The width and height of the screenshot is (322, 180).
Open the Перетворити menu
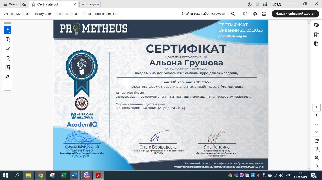tap(66, 14)
